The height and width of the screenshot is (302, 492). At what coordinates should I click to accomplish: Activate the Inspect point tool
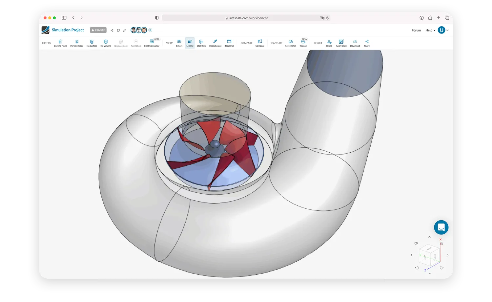(215, 43)
